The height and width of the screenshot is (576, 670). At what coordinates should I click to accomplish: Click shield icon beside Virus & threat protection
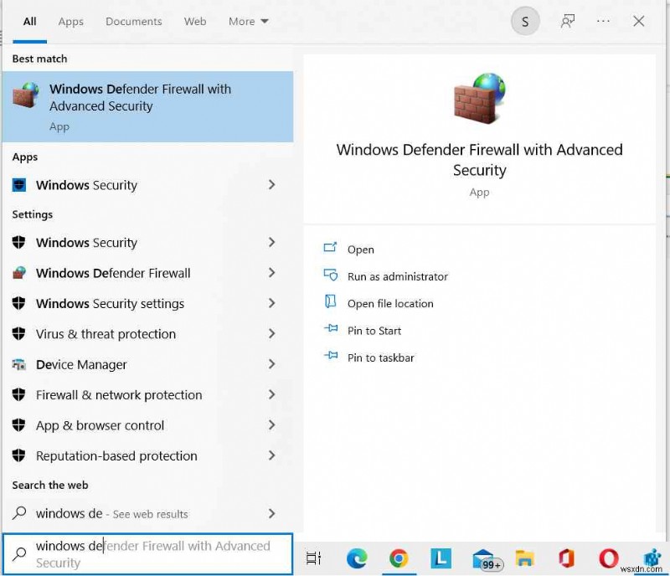[x=18, y=333]
